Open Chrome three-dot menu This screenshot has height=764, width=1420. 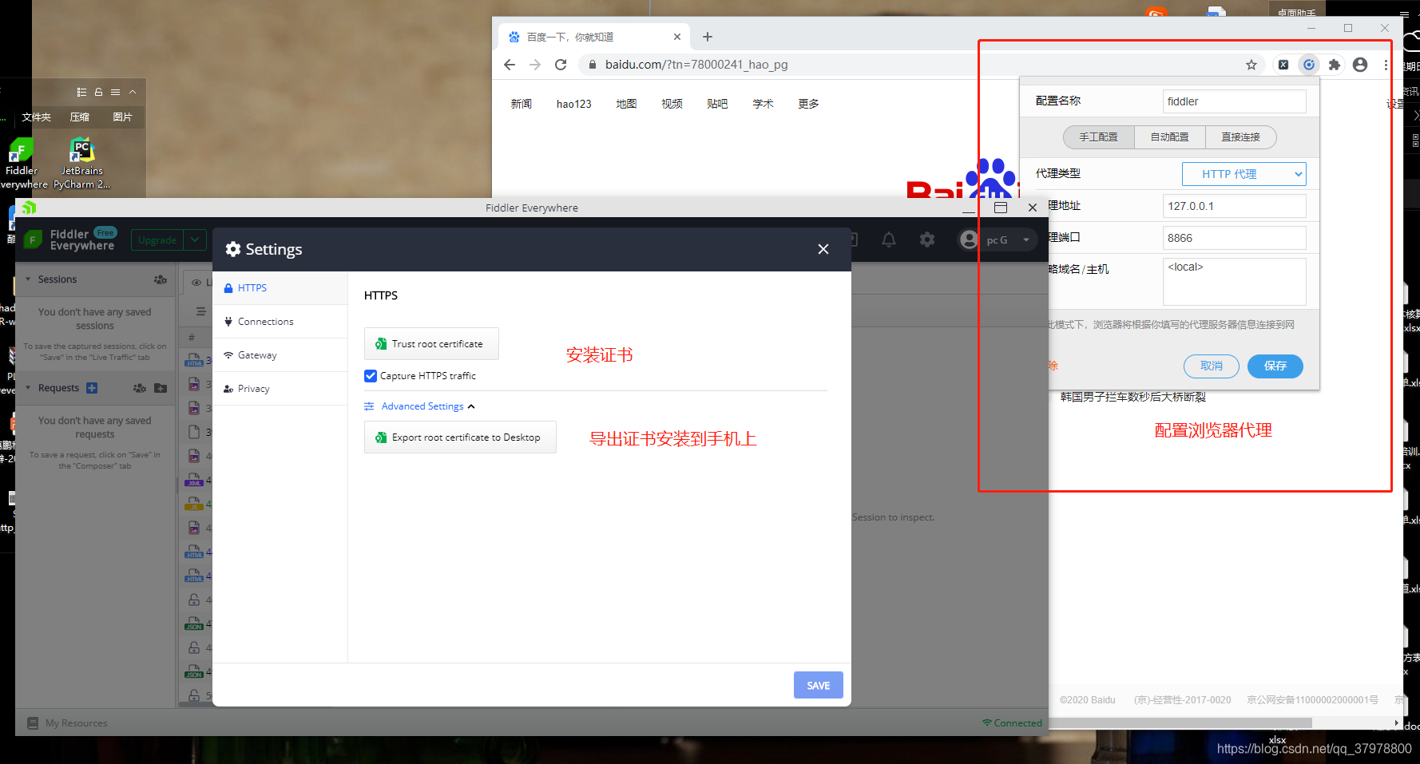click(x=1386, y=65)
